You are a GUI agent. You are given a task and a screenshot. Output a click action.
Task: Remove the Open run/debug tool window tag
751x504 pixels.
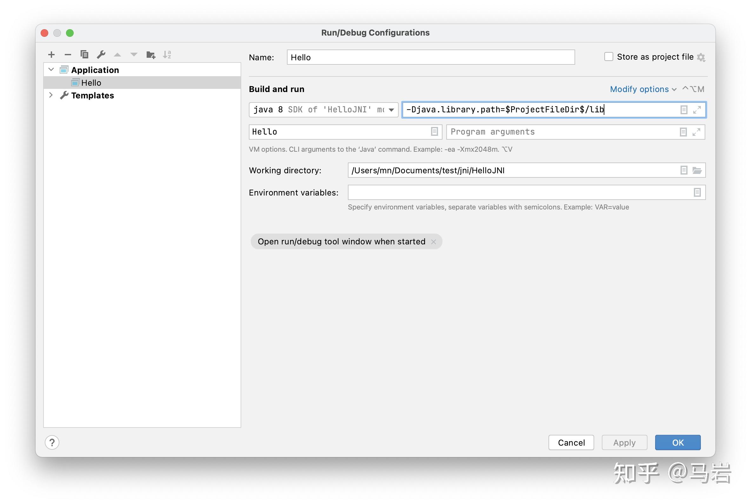pos(434,242)
